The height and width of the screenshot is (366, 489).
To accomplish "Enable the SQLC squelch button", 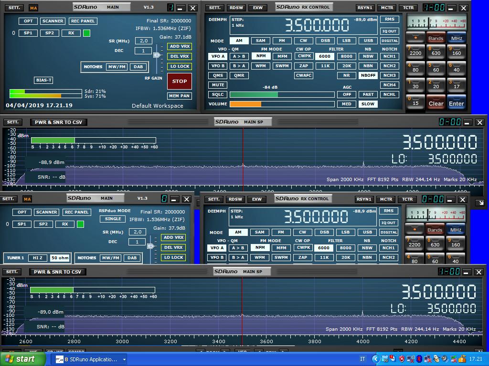I will tap(218, 94).
